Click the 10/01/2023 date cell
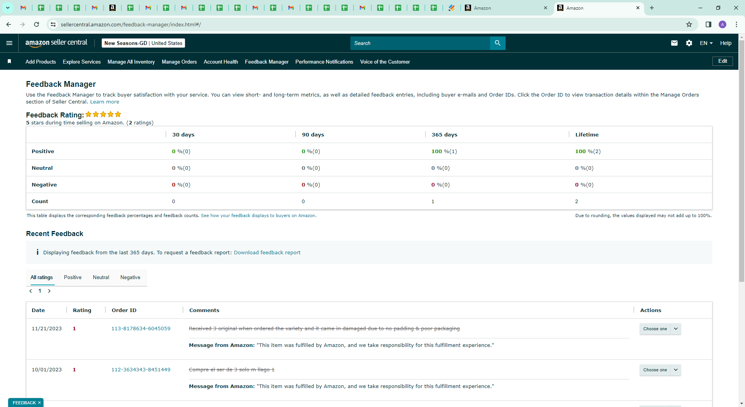 47,370
